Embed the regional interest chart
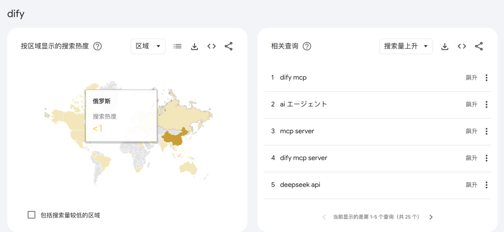 [211, 46]
